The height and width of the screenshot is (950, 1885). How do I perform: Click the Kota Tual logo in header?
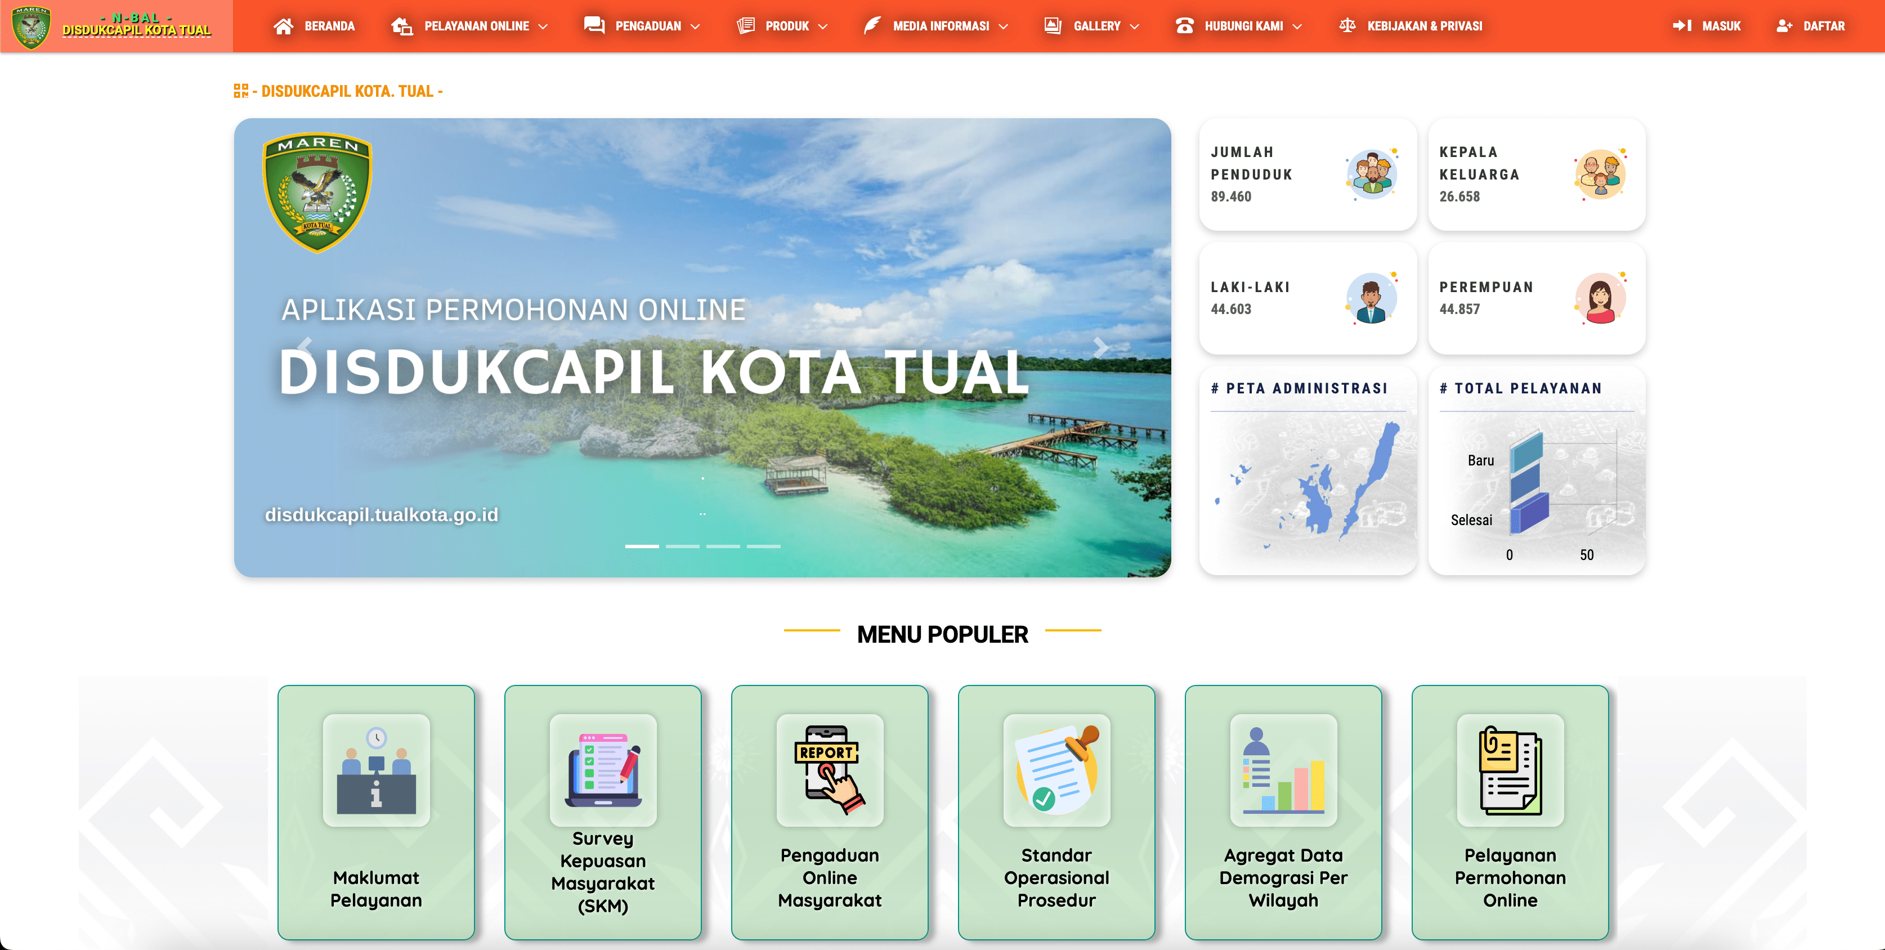(x=32, y=26)
